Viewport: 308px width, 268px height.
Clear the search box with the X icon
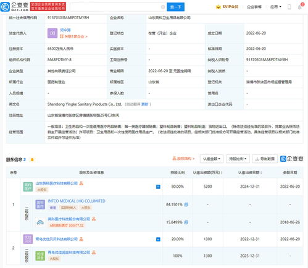tap(163, 7)
